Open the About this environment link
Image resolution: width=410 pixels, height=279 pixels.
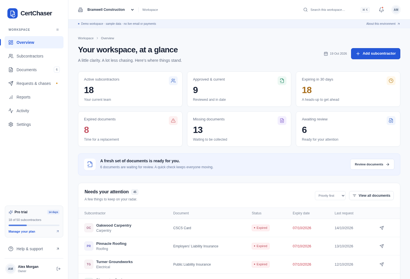(x=383, y=24)
